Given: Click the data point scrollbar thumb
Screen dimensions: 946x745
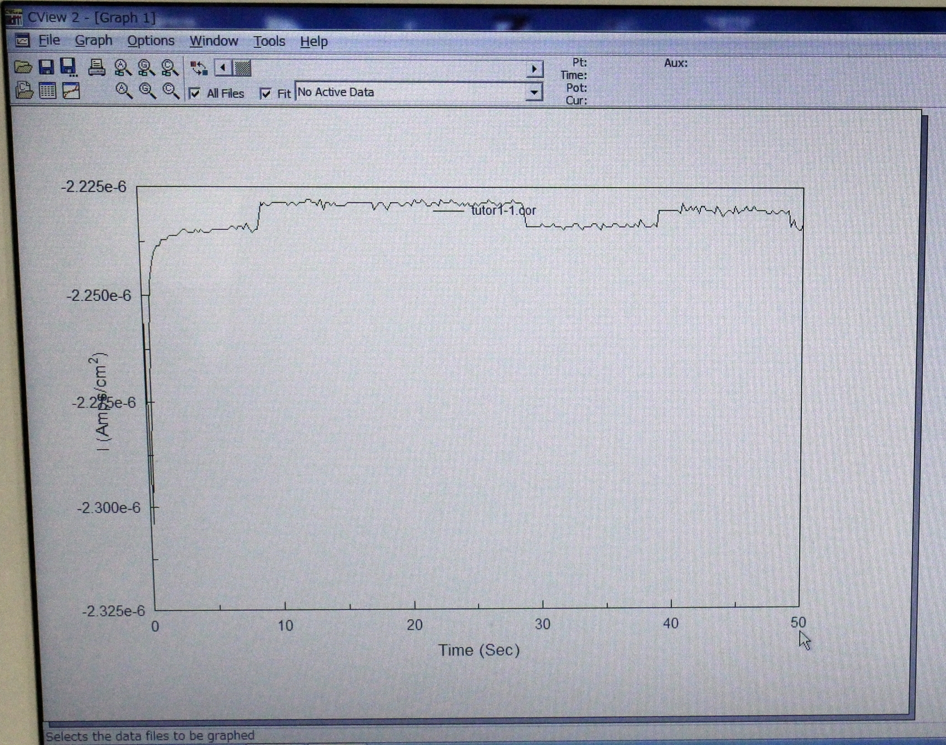Looking at the screenshot, I should click(242, 68).
